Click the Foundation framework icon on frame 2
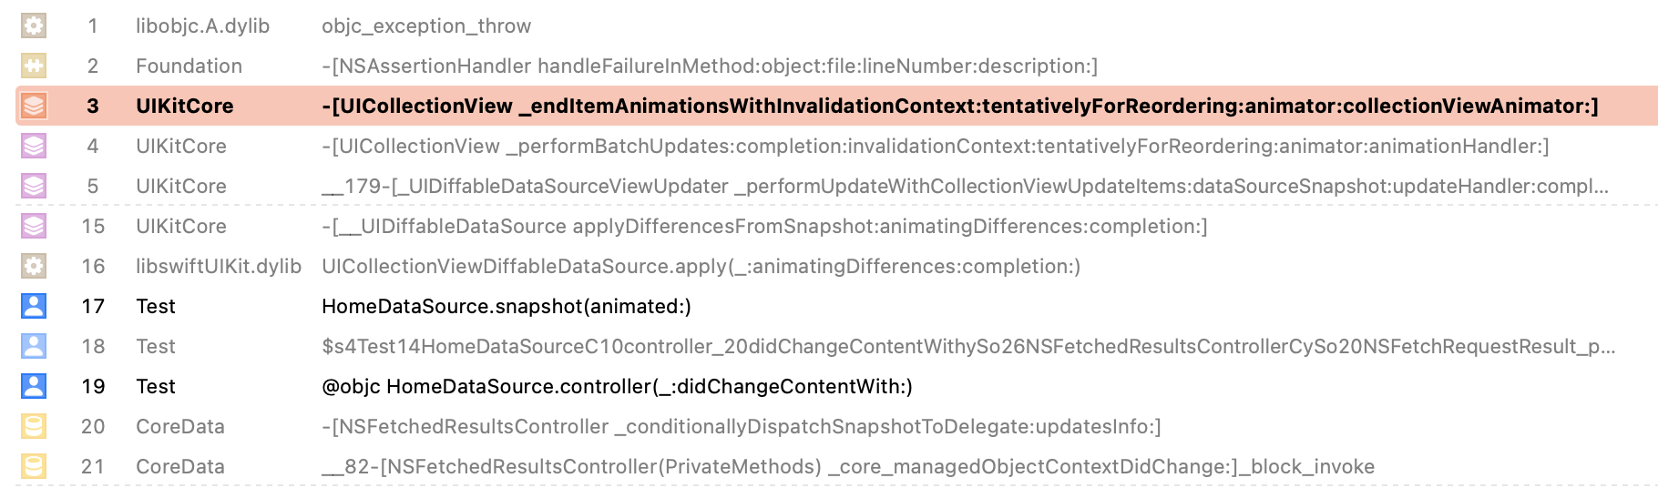 34,66
